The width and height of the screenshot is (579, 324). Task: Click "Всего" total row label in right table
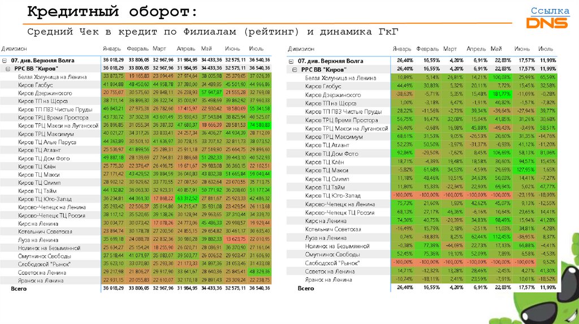[306, 288]
